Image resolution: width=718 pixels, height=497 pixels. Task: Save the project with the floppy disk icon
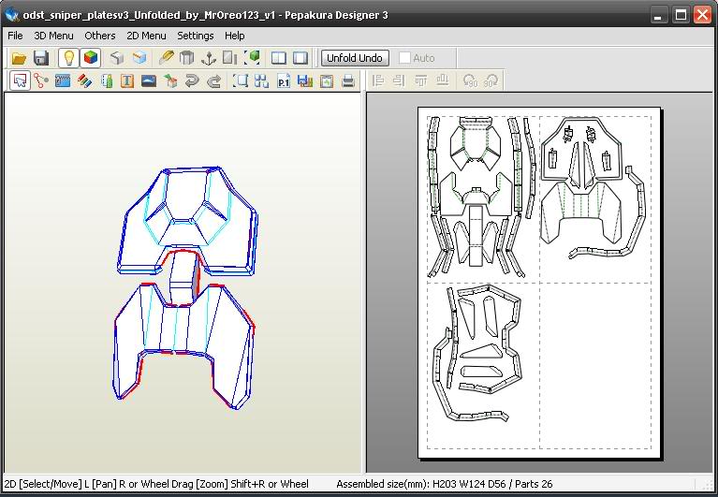[41, 58]
